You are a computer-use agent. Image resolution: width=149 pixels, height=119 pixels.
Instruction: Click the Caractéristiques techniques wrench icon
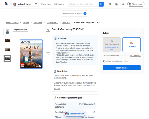(55, 98)
